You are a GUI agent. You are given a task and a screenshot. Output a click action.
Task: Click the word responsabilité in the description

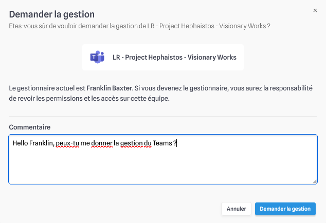(x=291, y=88)
